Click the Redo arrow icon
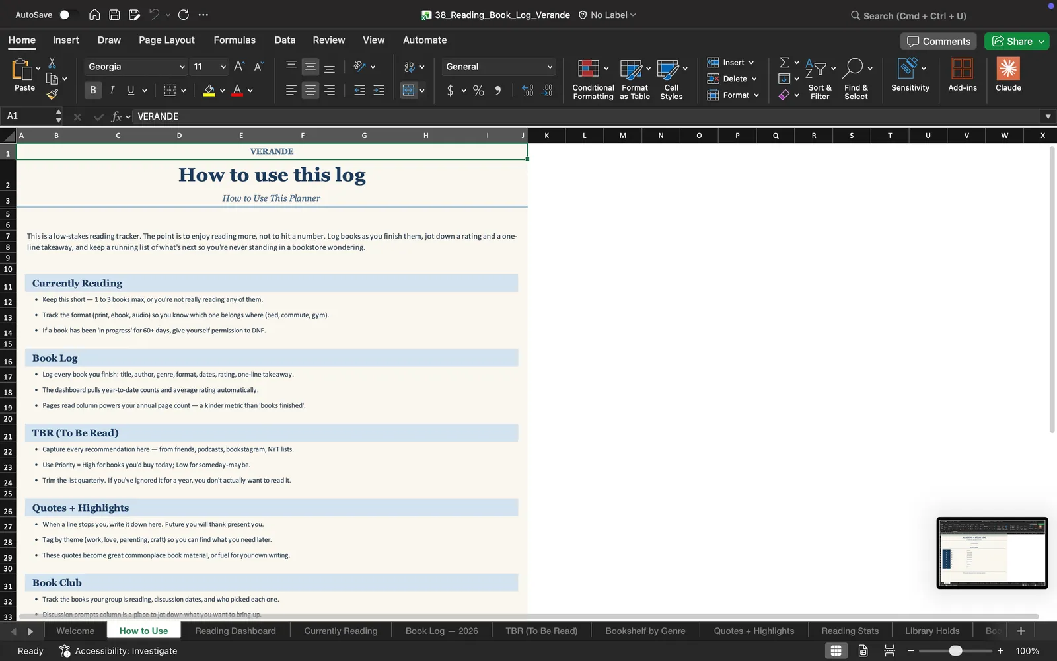Screen dimensions: 1057x661 tap(184, 15)
